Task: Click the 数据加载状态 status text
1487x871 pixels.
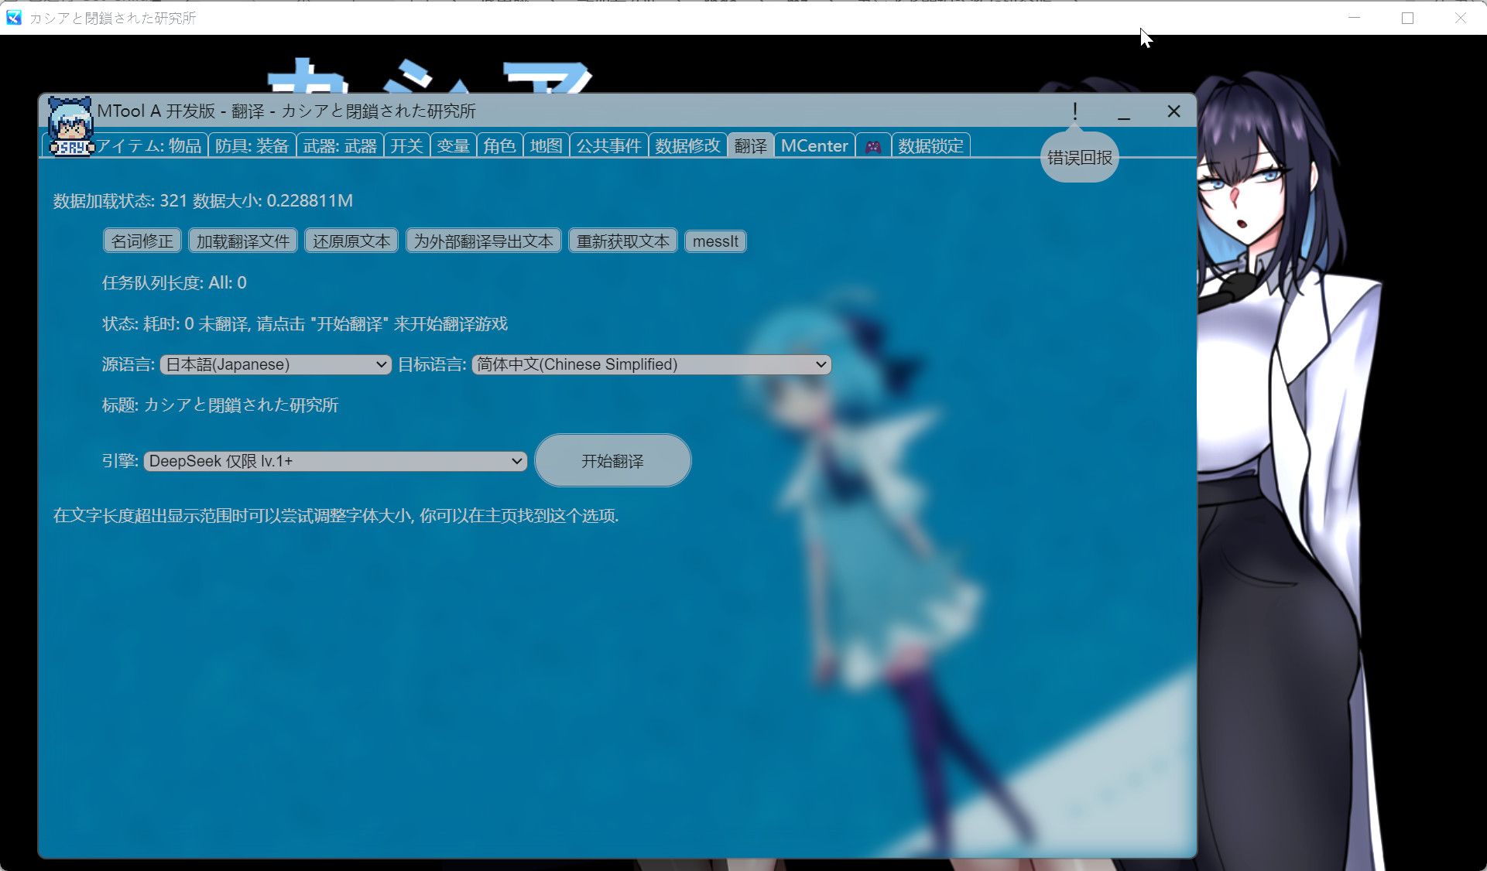Action: pyautogui.click(x=203, y=201)
